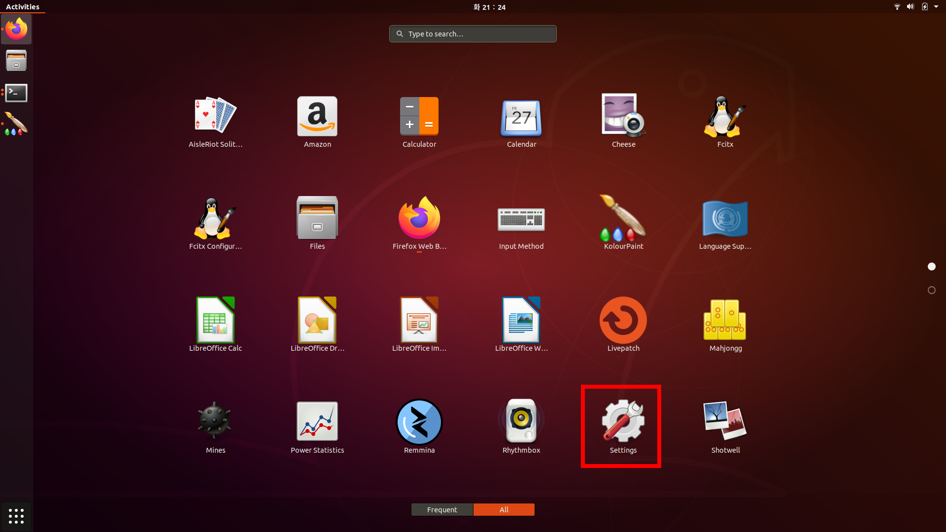
Task: Open the Livepatch application
Action: [623, 320]
